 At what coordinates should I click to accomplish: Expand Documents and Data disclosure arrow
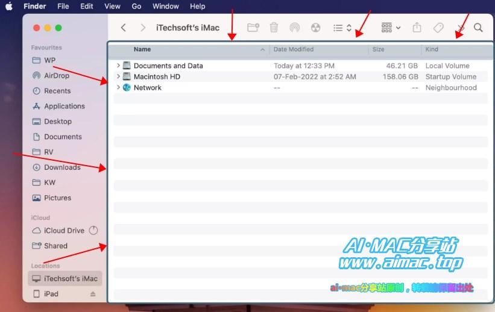coord(118,66)
